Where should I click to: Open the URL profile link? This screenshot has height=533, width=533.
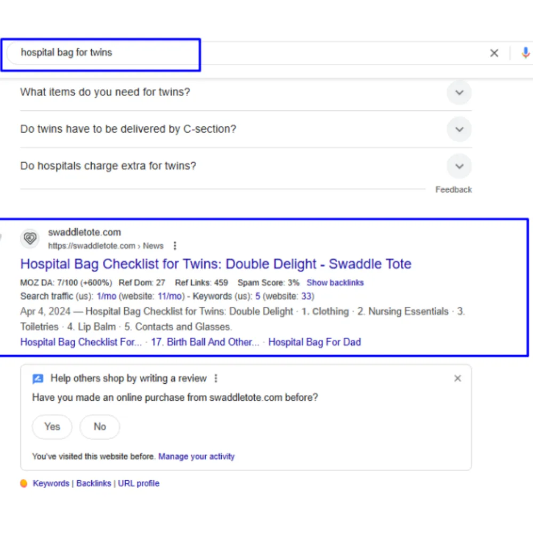[x=139, y=483]
